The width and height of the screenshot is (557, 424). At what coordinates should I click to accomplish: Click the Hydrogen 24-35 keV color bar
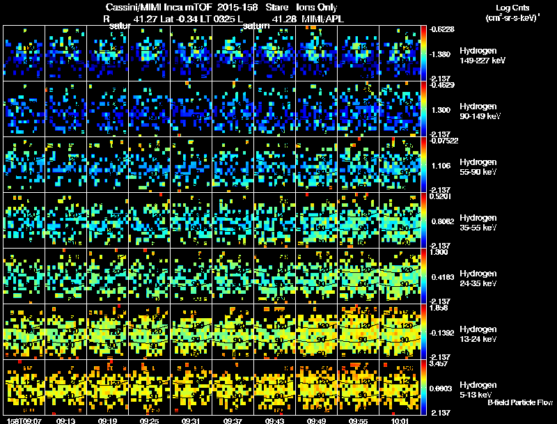[423, 276]
